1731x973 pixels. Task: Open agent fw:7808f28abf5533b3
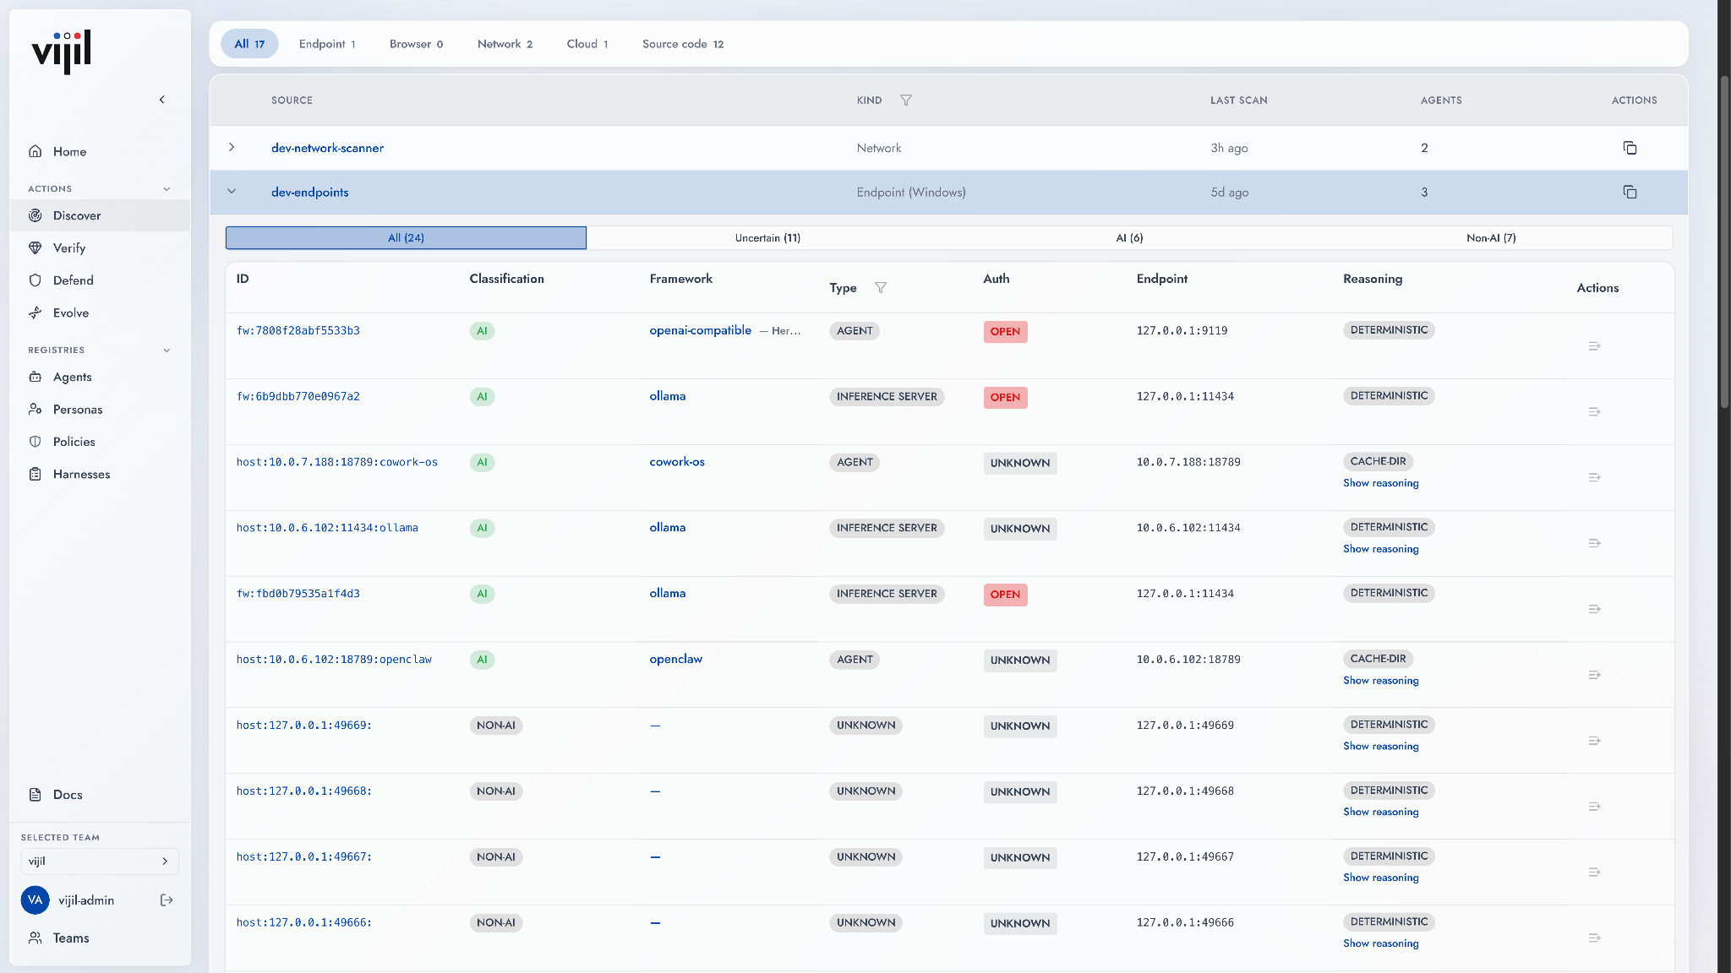pos(298,331)
